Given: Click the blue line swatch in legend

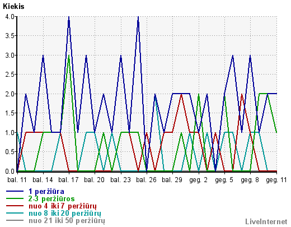Looking at the screenshot, I should 15,191.
